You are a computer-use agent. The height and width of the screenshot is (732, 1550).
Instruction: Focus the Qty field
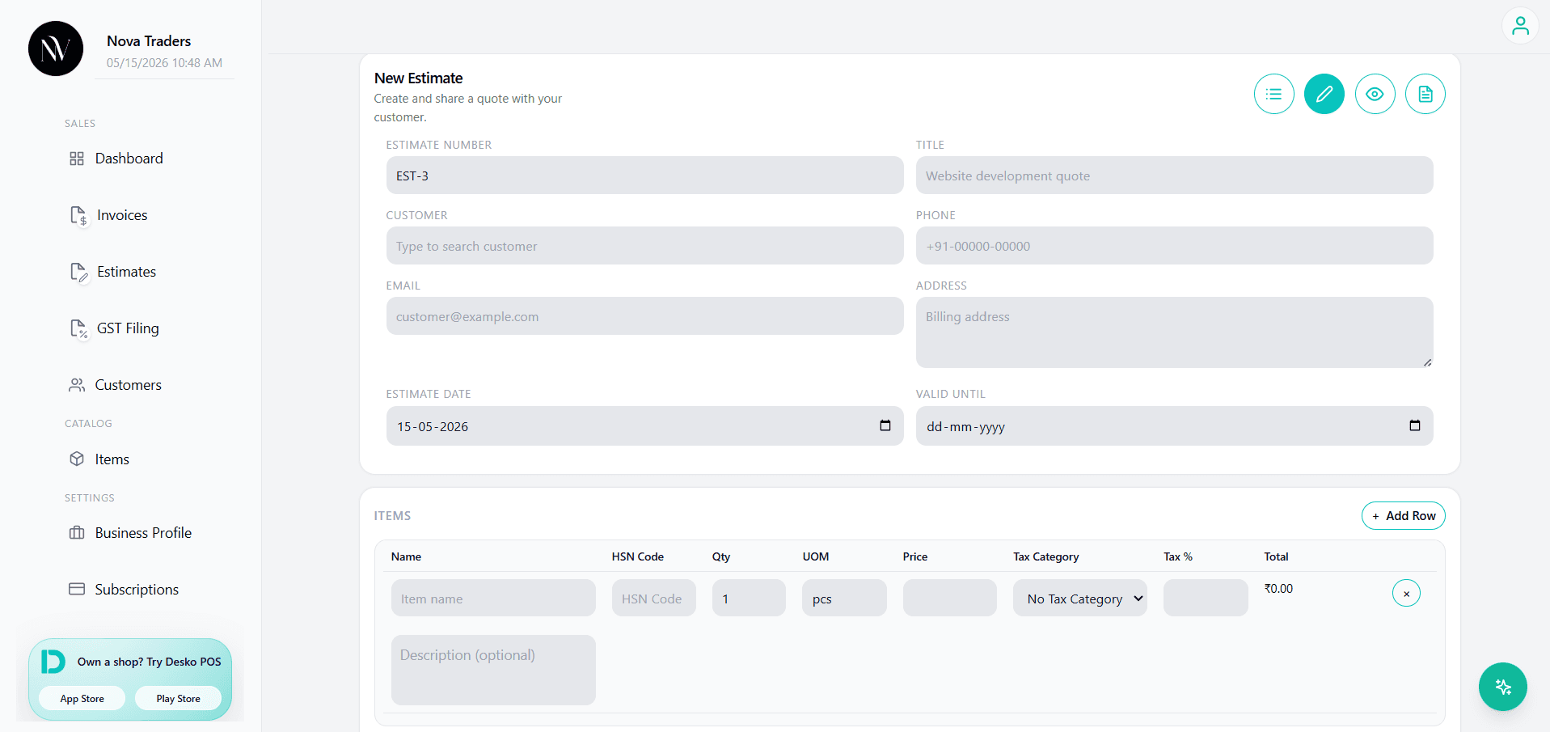[x=749, y=598]
